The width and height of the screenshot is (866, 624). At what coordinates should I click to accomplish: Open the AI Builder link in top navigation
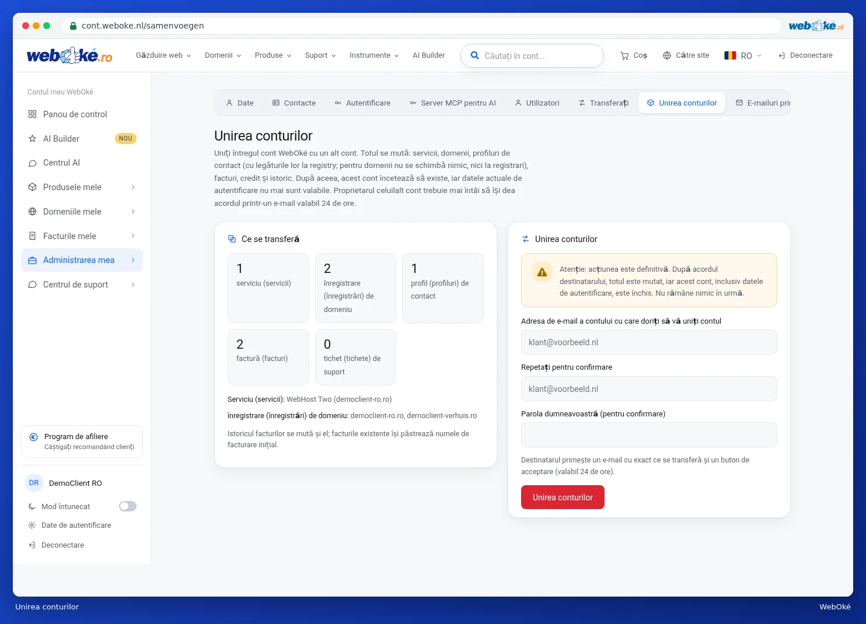point(429,55)
